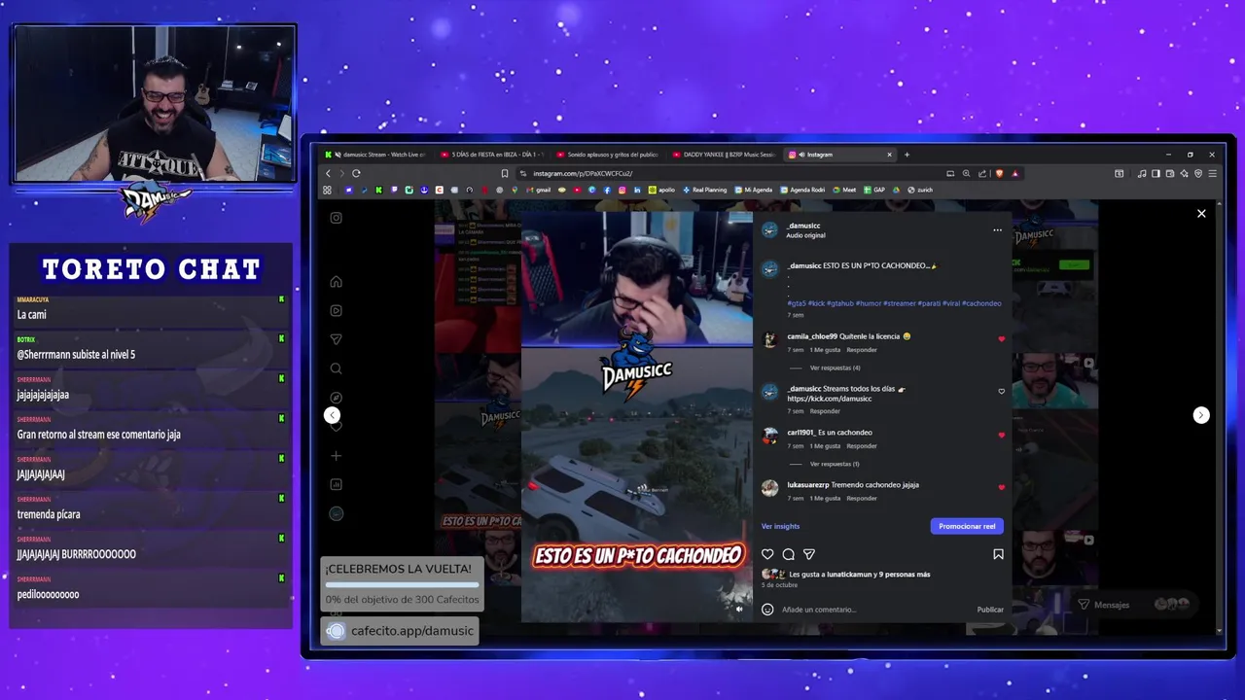This screenshot has height=700, width=1245.
Task: Switch to 'DADDY YANKEE || BZRP' tab
Action: (x=725, y=155)
